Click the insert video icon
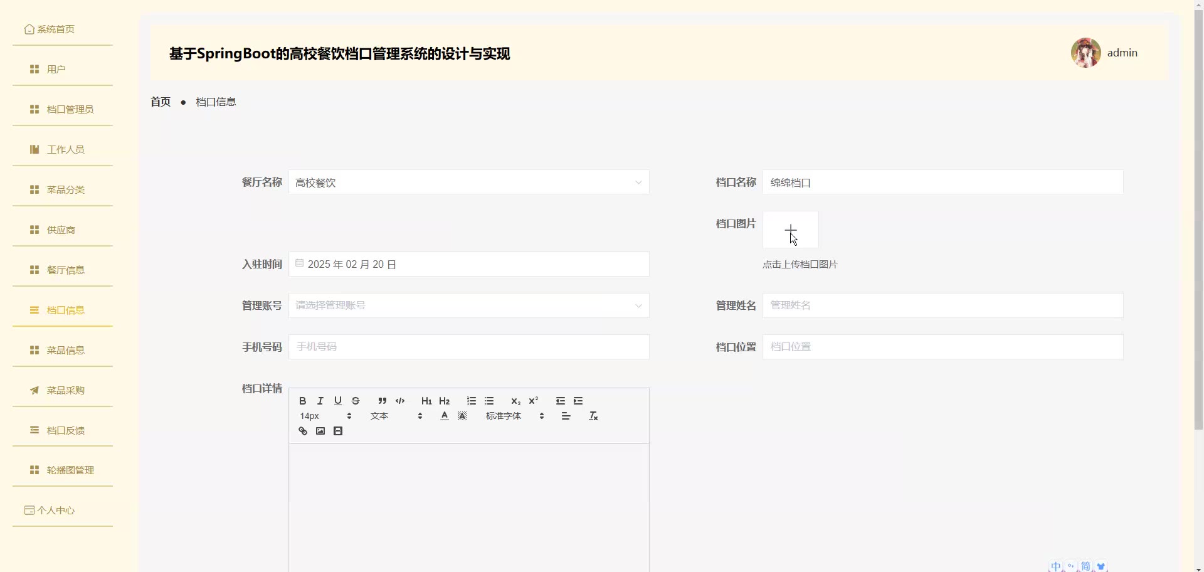The image size is (1204, 572). point(338,431)
